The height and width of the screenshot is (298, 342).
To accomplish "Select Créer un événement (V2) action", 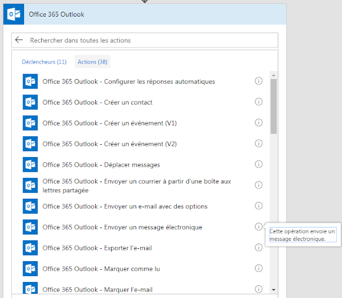I will tap(110, 144).
